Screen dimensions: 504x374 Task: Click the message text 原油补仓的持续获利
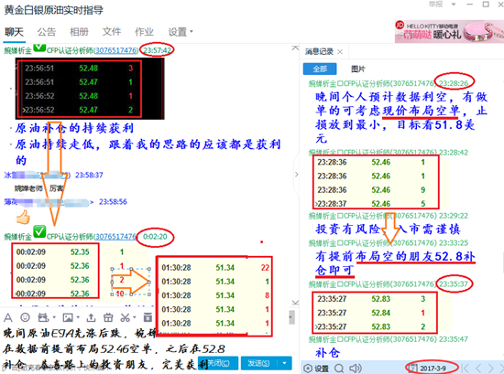tap(74, 128)
